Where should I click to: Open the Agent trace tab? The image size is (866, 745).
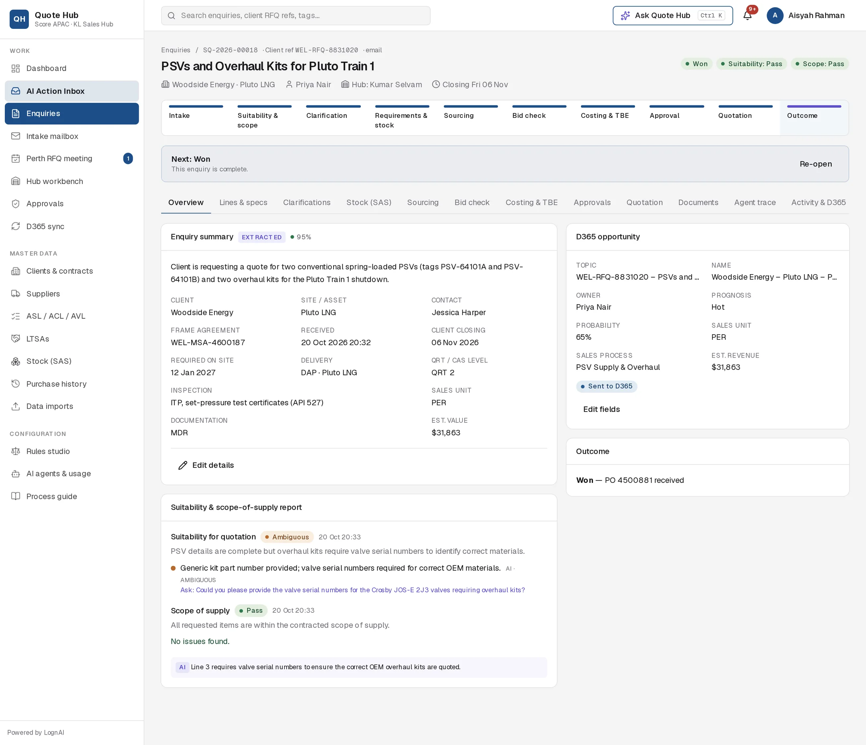(x=755, y=202)
